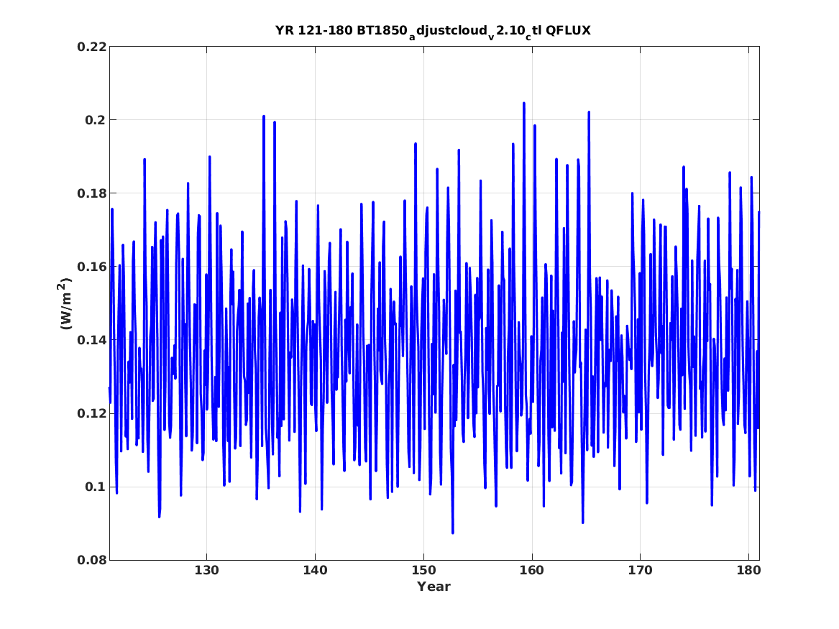Click the tall peak just after year 135
Viewport: 839px width, 629px height.
[x=264, y=116]
